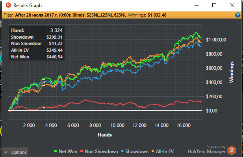Viewport: 243px width, 157px height.
Task: Click the 16 000 hands axis label
Action: pos(184,125)
